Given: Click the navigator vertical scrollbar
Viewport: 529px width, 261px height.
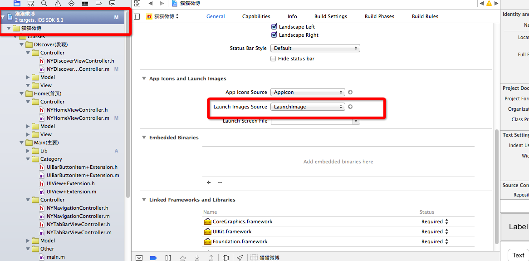Looking at the screenshot, I should pyautogui.click(x=127, y=104).
